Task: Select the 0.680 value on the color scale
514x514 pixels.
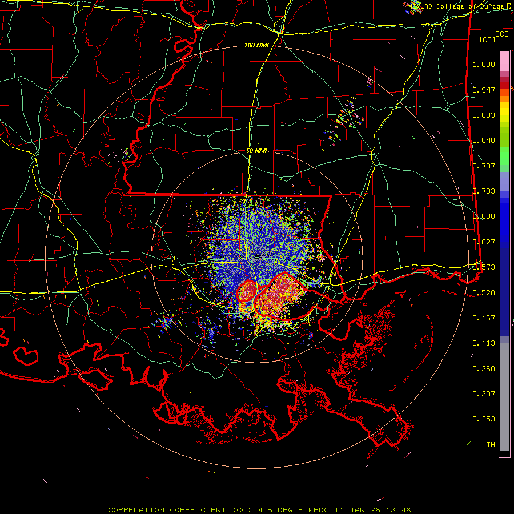Action: pos(484,216)
